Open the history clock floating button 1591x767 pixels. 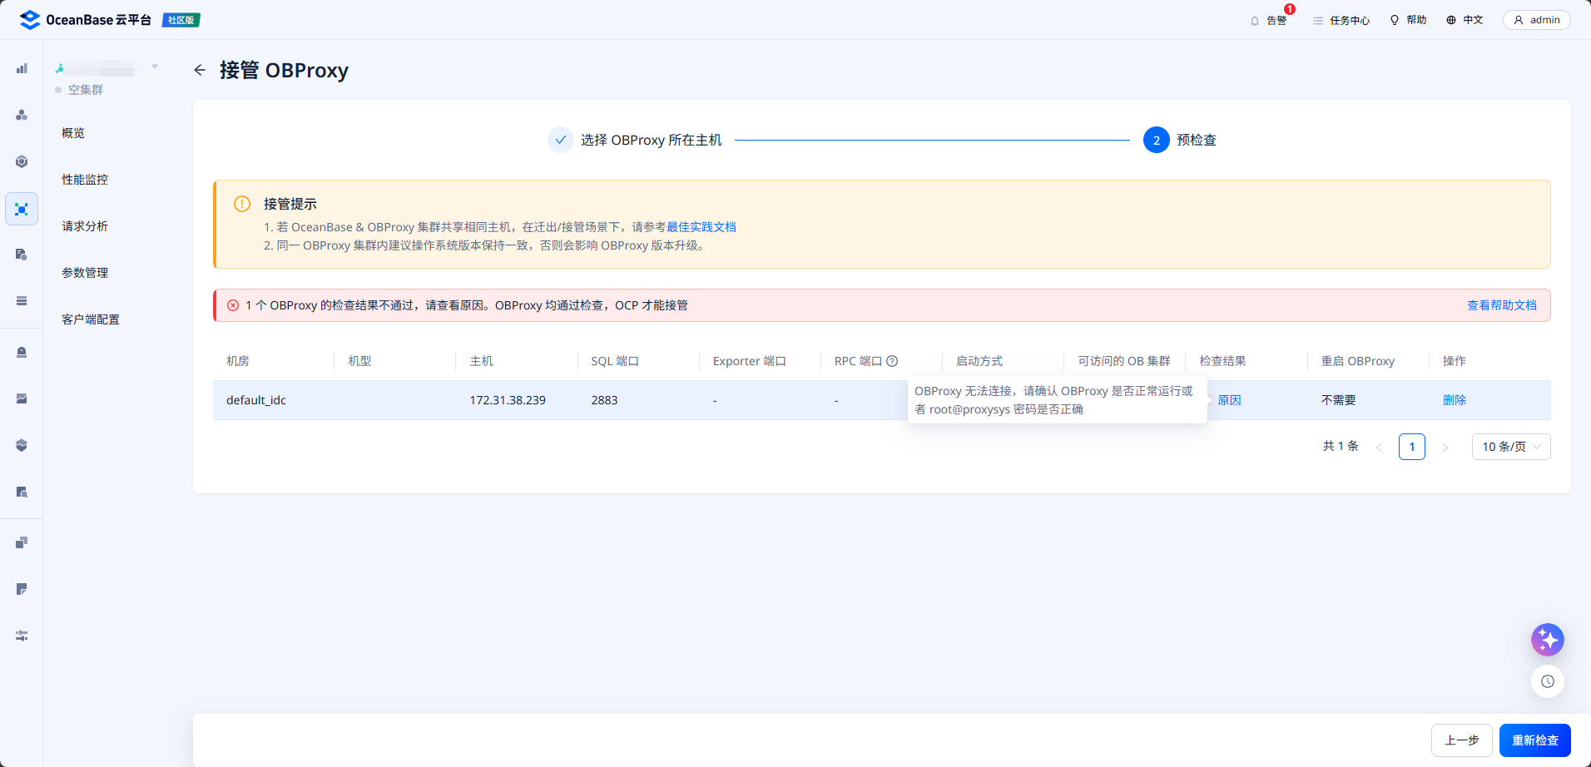tap(1547, 681)
